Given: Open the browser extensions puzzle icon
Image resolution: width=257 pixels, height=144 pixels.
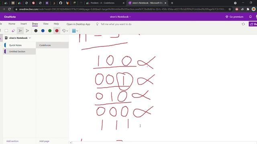Looking at the screenshot, I should tap(248, 9).
